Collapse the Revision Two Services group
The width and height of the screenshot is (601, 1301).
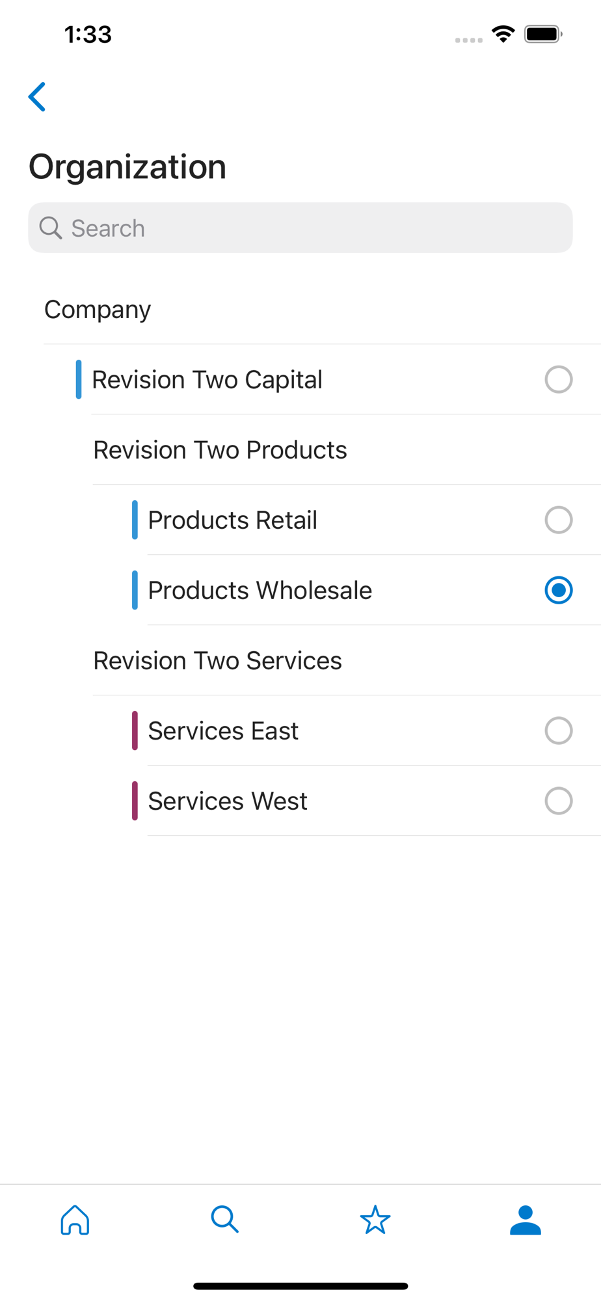tap(217, 660)
